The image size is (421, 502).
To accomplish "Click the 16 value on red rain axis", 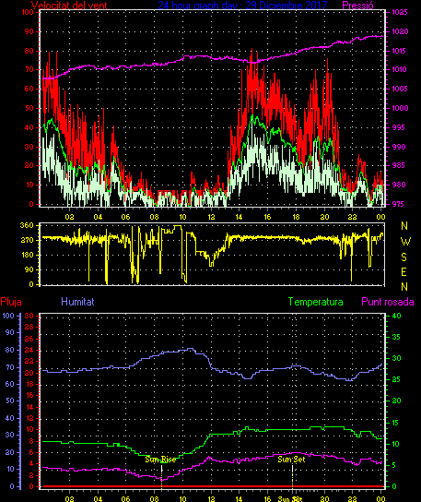I will click(x=29, y=395).
